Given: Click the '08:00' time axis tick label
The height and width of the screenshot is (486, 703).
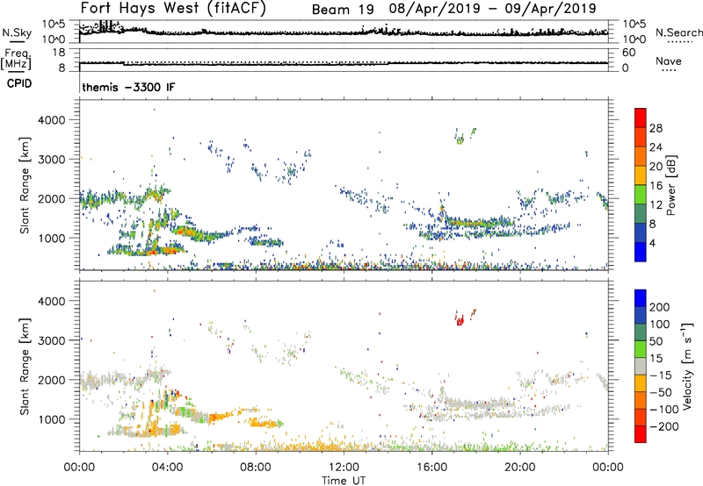Looking at the screenshot, I should point(256,468).
